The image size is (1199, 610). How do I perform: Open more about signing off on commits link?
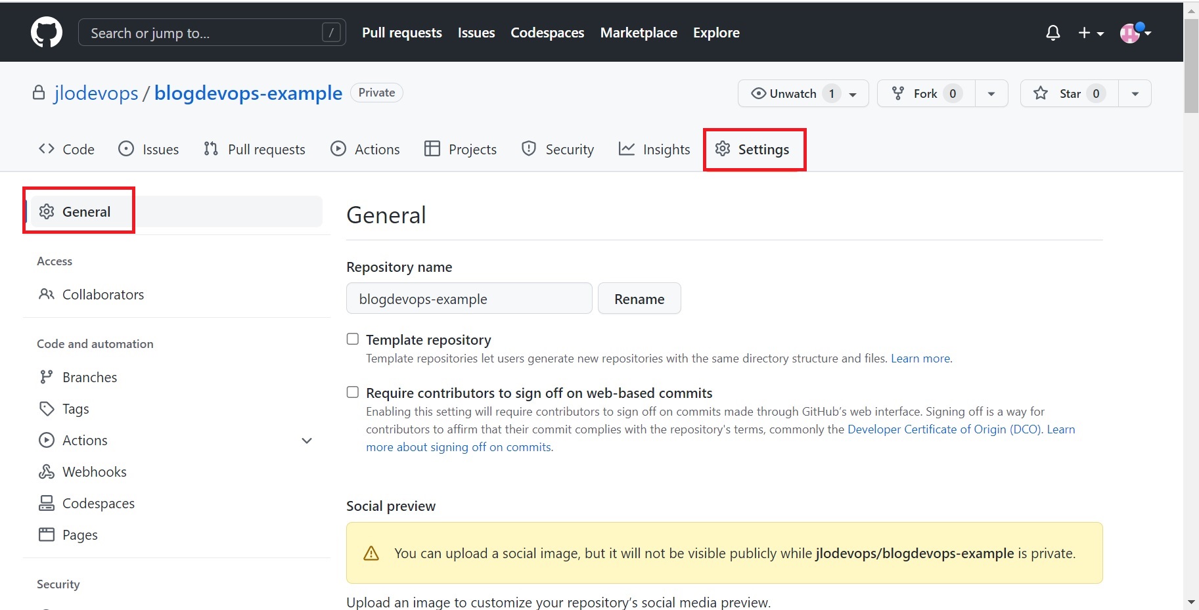(x=459, y=447)
